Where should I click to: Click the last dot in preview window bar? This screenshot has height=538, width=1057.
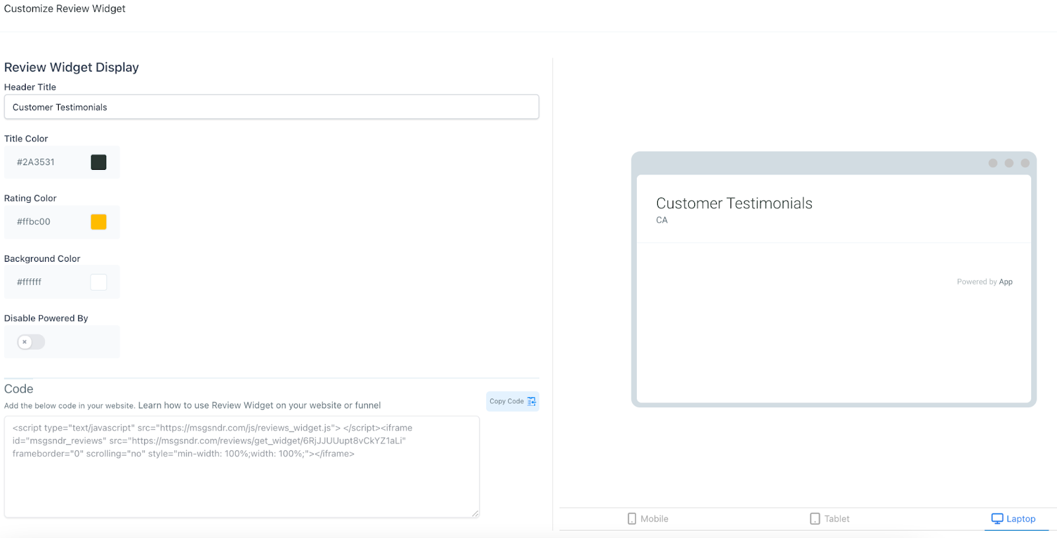point(1025,163)
